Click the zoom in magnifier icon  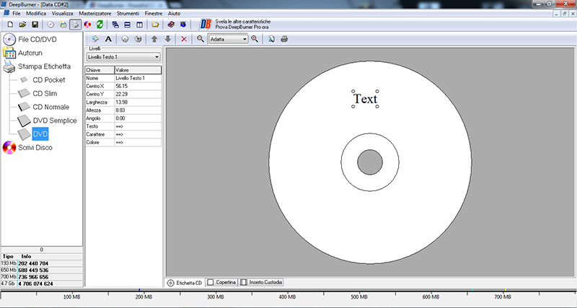(x=255, y=39)
